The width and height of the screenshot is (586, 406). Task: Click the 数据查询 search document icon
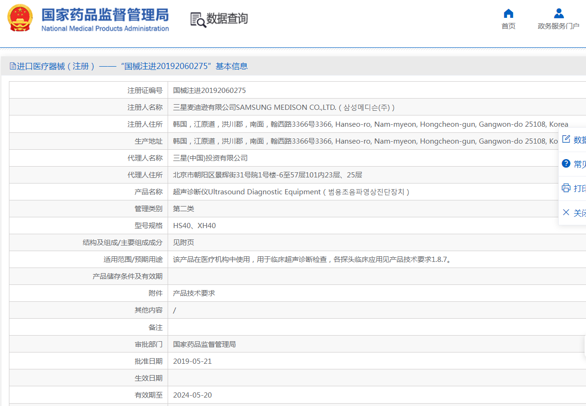(x=198, y=20)
